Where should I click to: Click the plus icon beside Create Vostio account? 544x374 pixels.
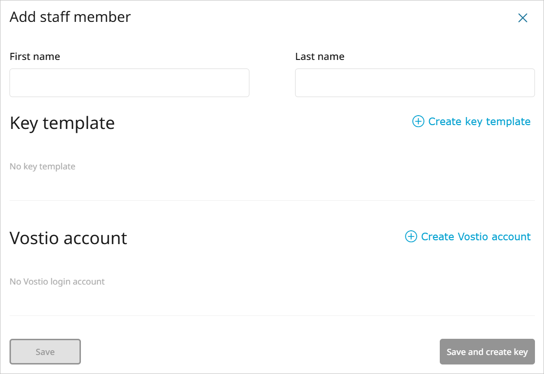(411, 236)
